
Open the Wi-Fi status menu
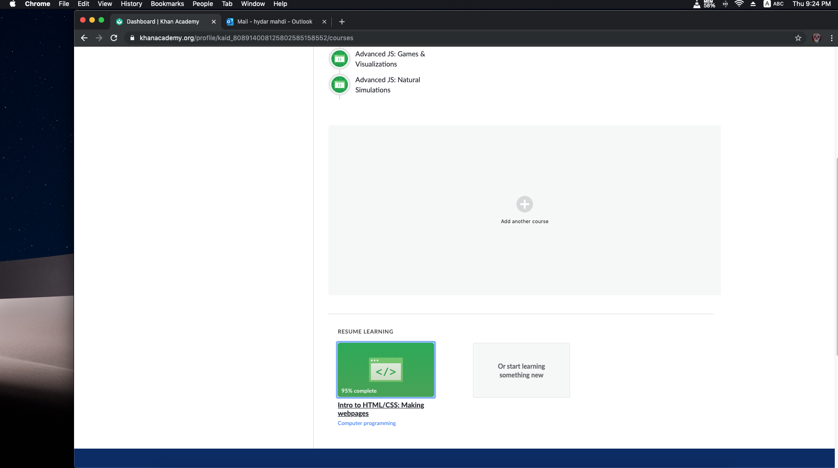click(739, 4)
